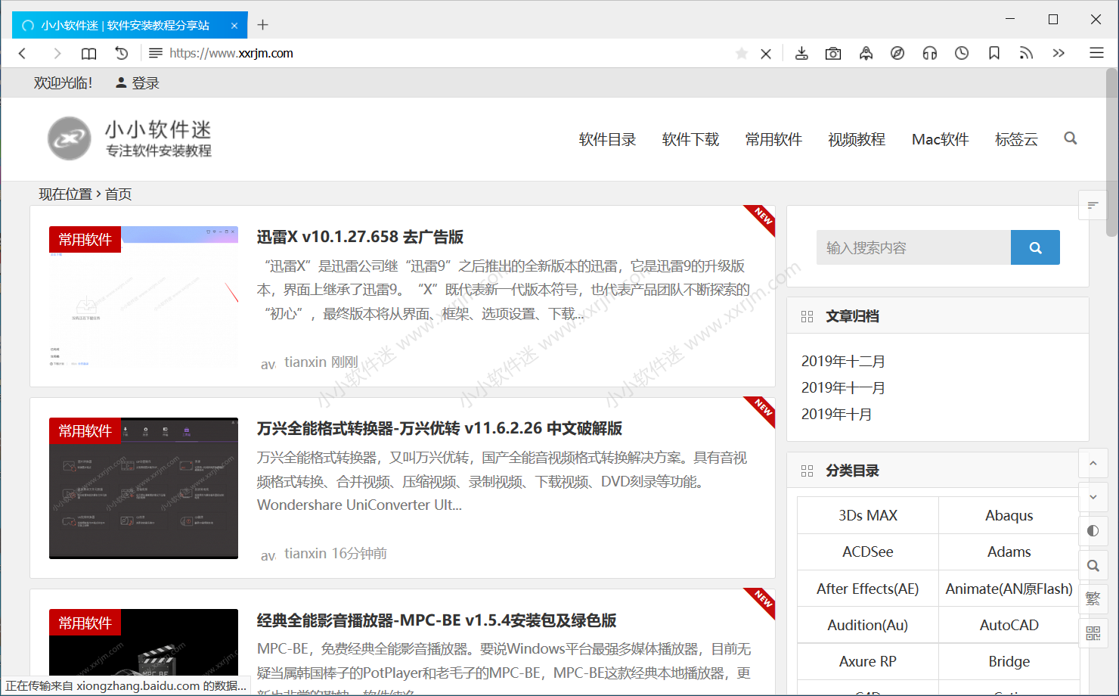Click the 输入搜索内容 search input field
Image resolution: width=1119 pixels, height=696 pixels.
point(913,247)
